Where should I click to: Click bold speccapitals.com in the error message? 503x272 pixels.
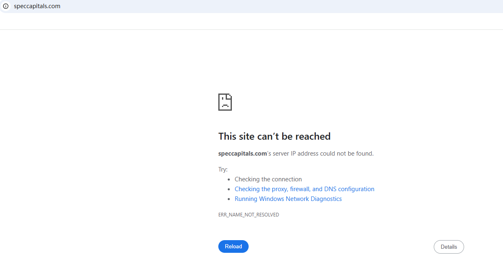tap(242, 154)
